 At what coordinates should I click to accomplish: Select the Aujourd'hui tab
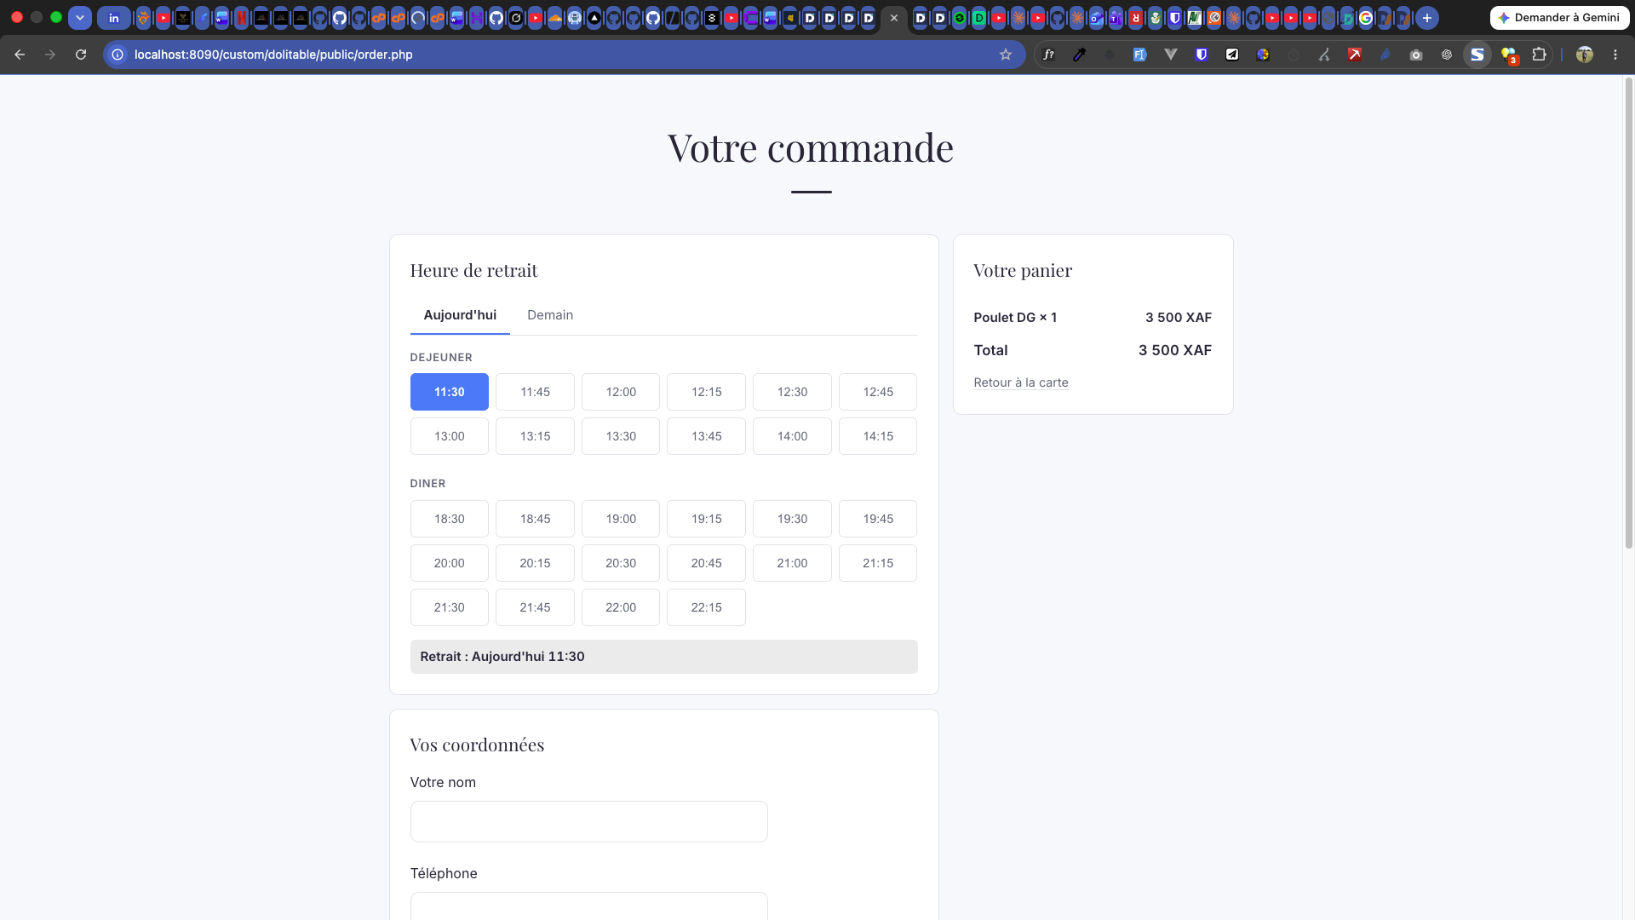(460, 315)
